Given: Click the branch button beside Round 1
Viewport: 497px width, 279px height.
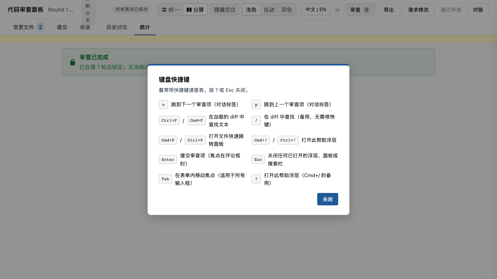Looking at the screenshot, I should (88, 12).
